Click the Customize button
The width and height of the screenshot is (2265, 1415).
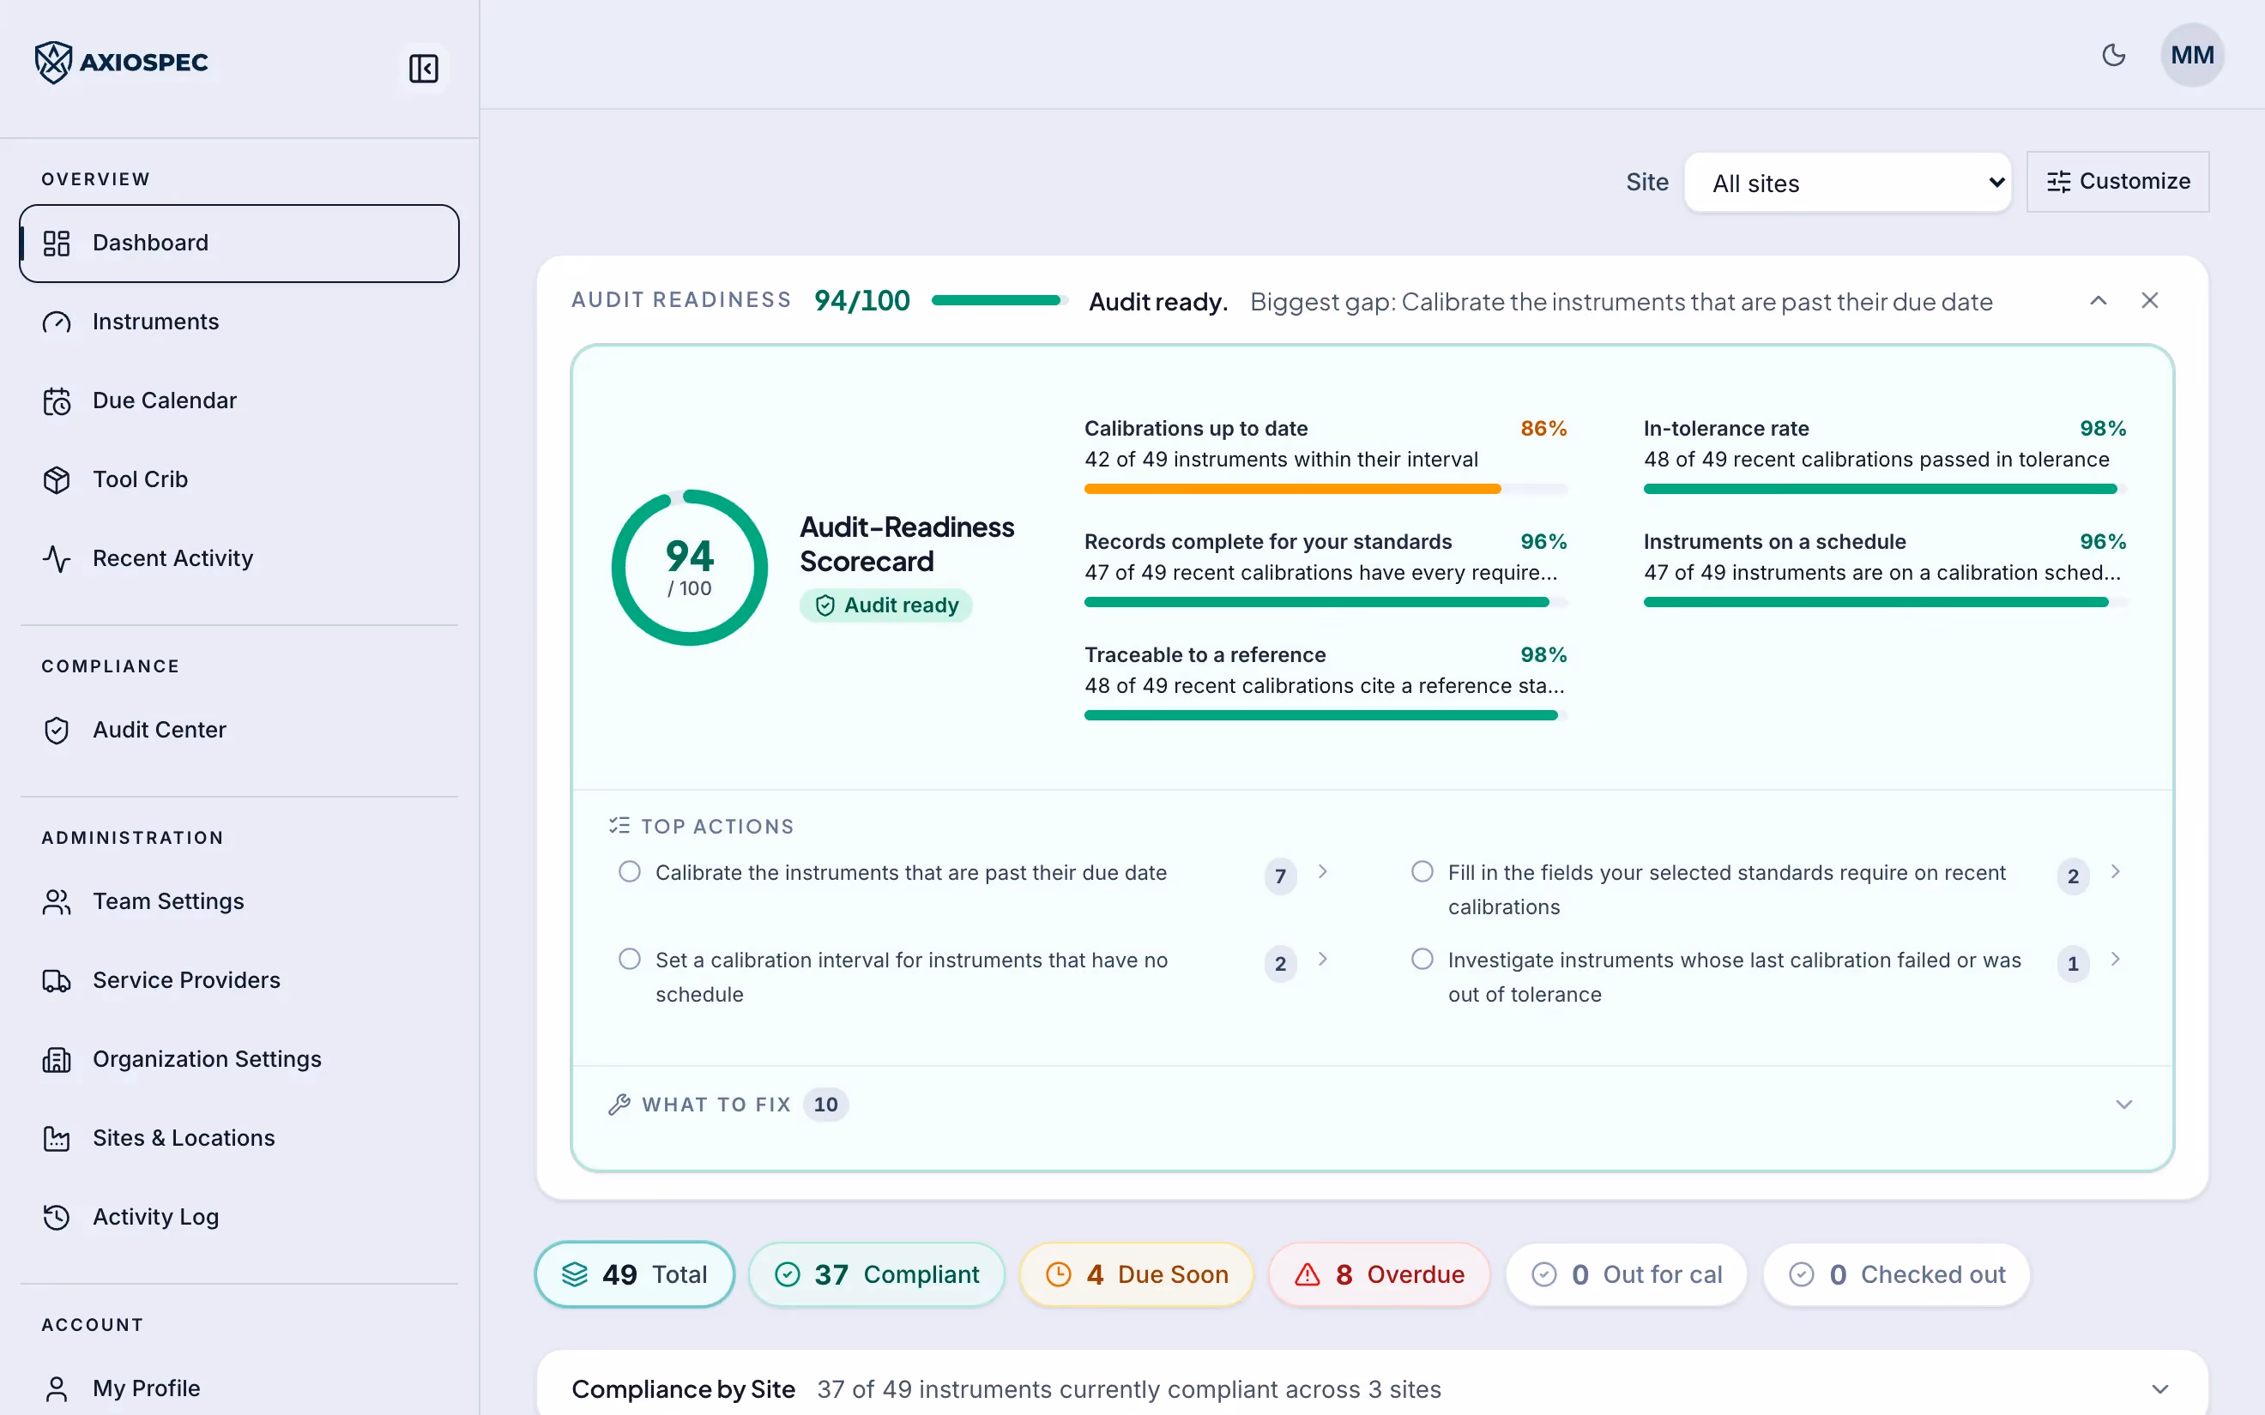pyautogui.click(x=2117, y=182)
